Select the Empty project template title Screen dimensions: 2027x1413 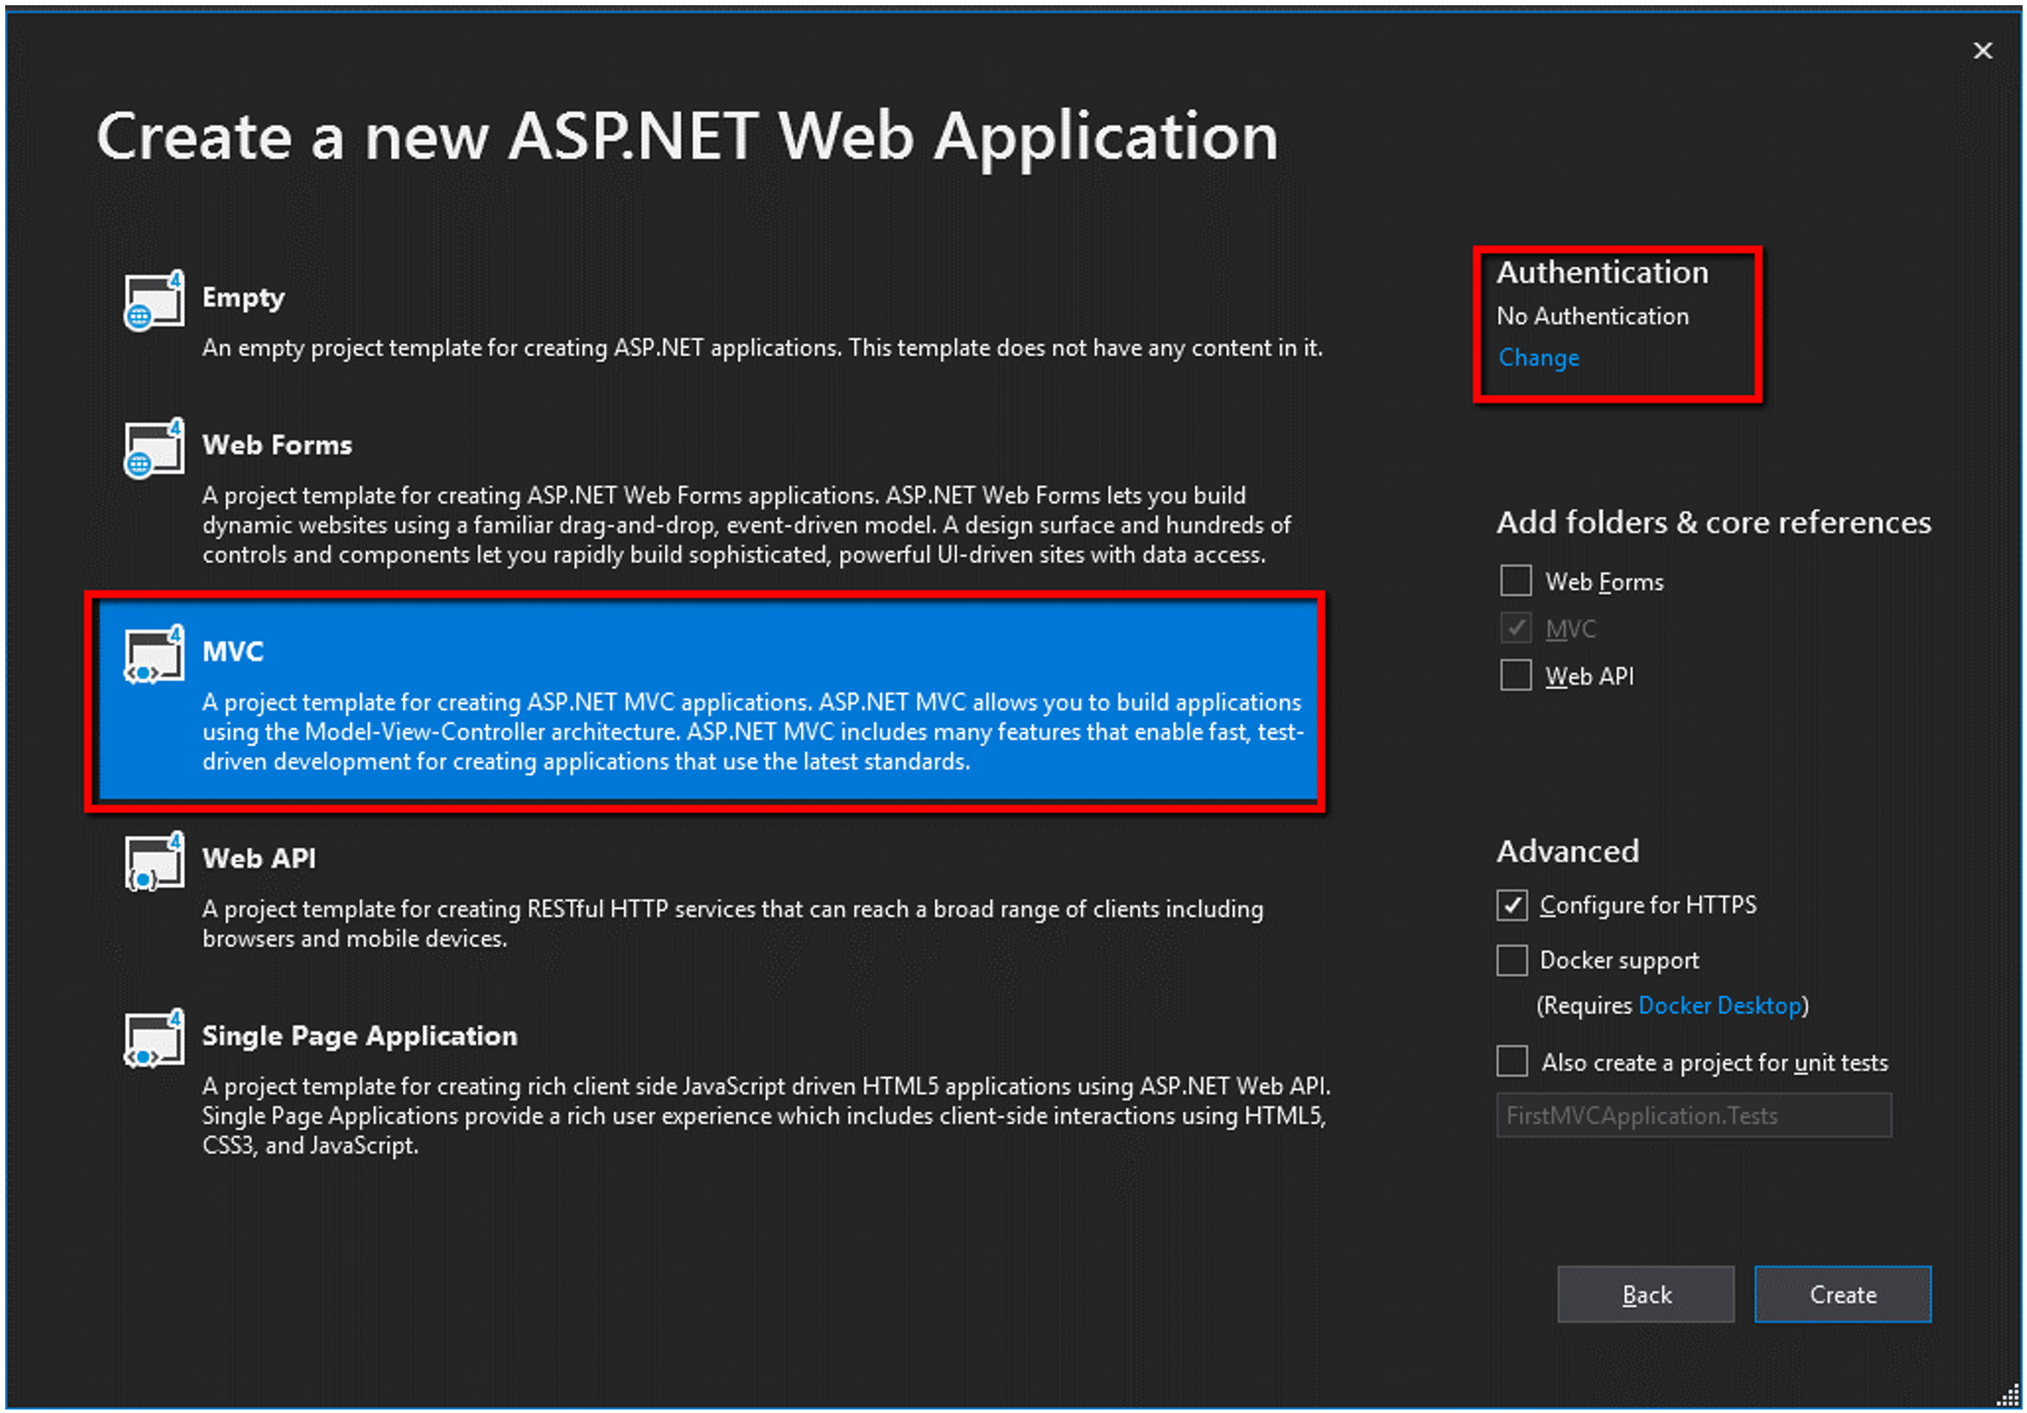pos(243,297)
